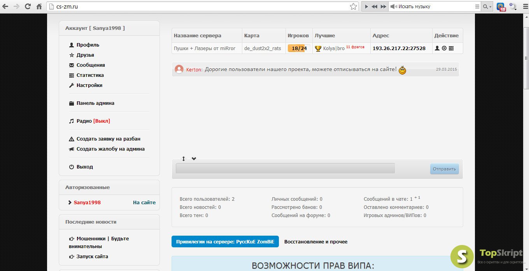Click the '11 фрагов' red label
Image resolution: width=529 pixels, height=271 pixels.
point(355,47)
